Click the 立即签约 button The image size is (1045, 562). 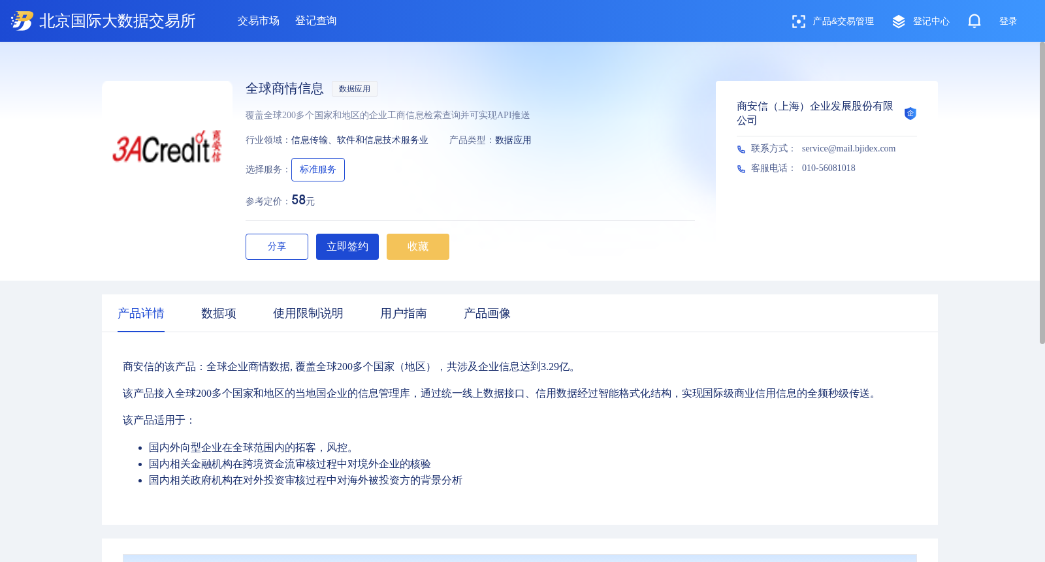(347, 247)
